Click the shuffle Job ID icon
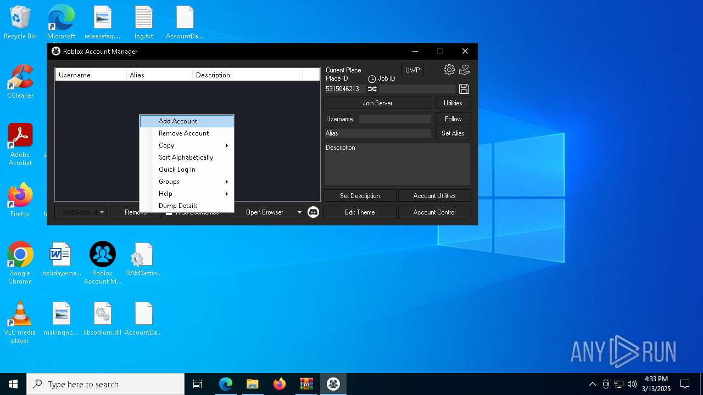Screen dimensions: 703x395 click(372, 89)
